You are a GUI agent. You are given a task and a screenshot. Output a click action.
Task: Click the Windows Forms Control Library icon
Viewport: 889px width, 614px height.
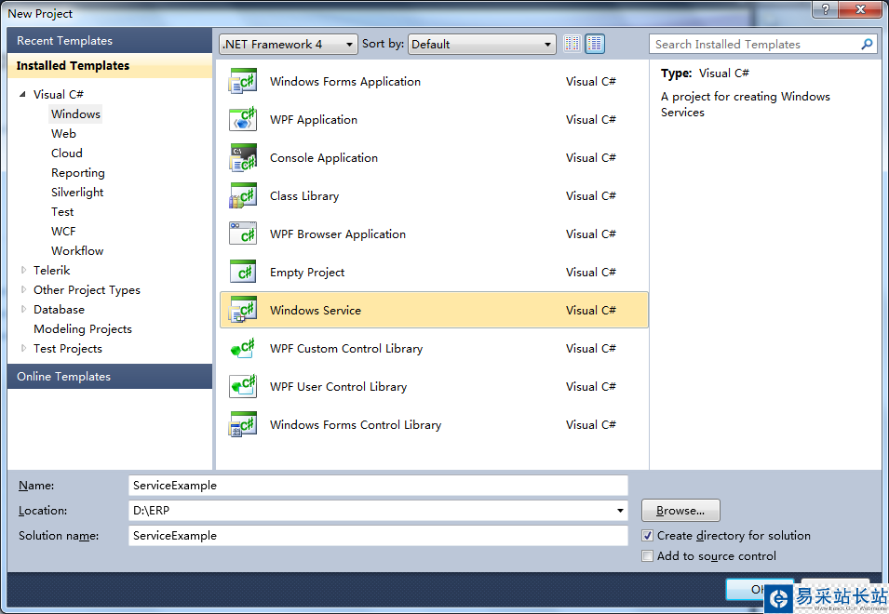[x=243, y=424]
